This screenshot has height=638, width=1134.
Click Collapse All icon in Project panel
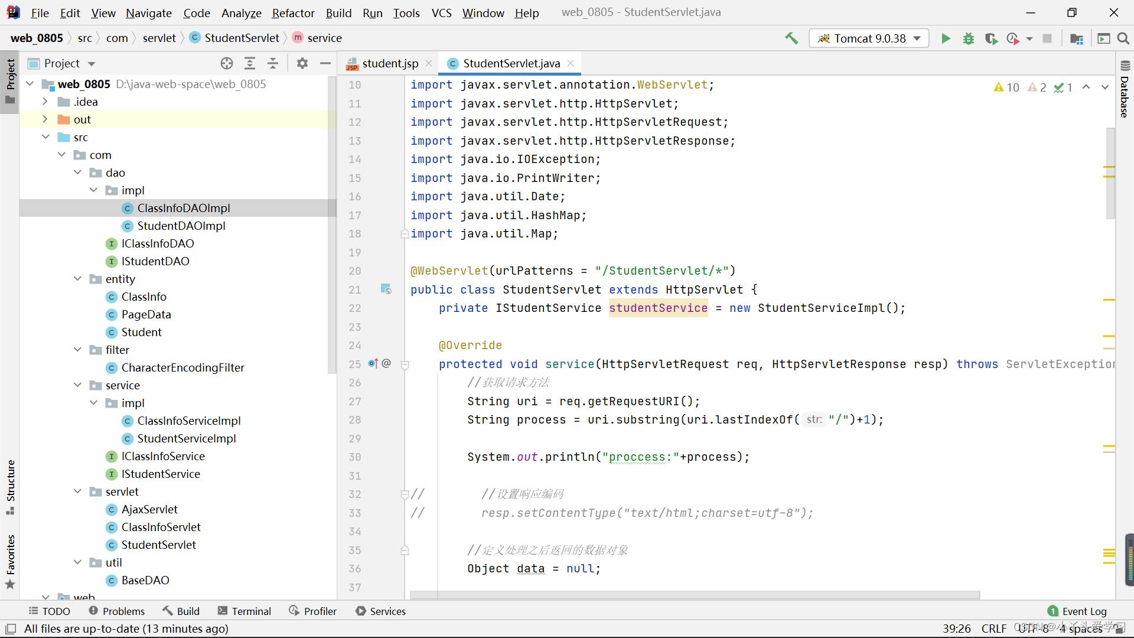point(273,63)
